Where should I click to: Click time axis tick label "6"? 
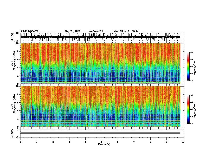118,142
